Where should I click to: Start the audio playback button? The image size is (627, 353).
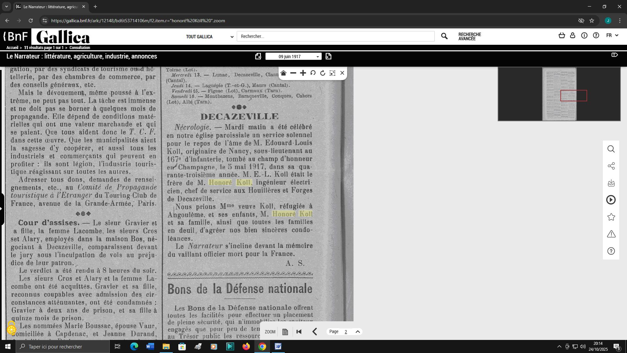click(x=611, y=200)
